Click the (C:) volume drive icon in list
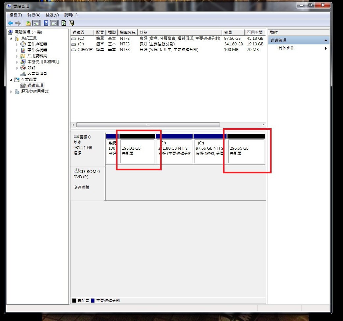The image size is (343, 321). [x=74, y=38]
